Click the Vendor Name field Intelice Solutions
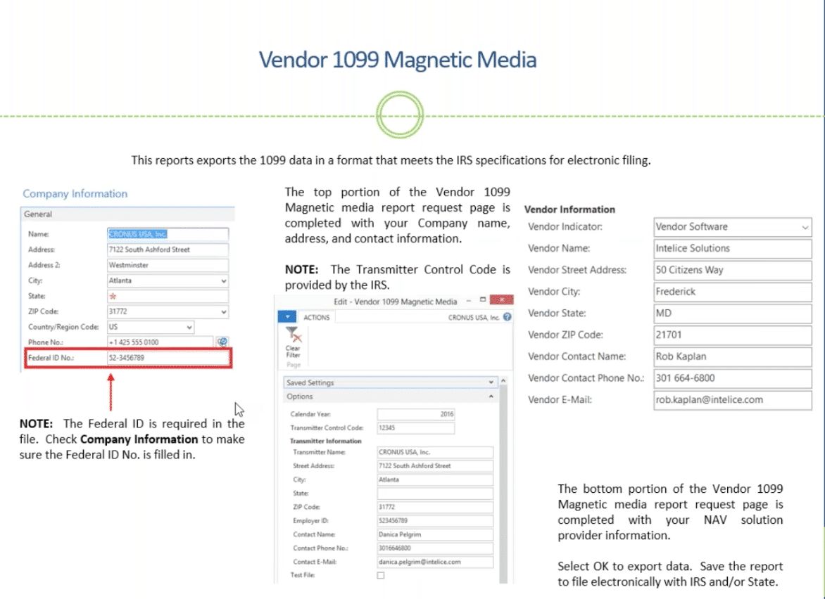Viewport: 825px width, 599px height. pos(732,249)
